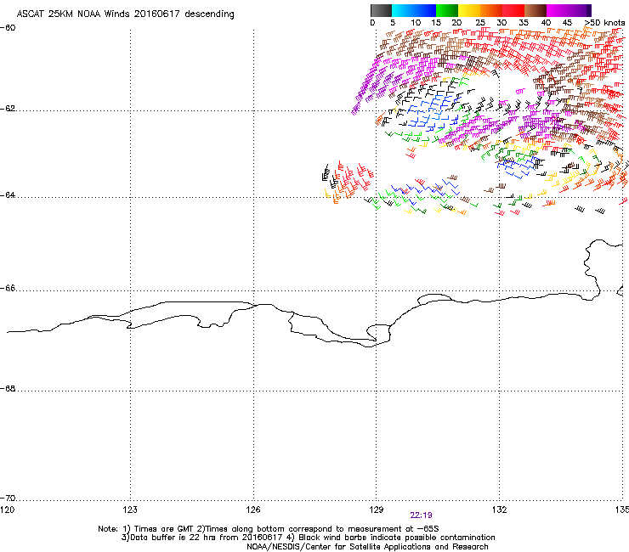Click the 132 longitude axis label
Viewport: 629px width, 552px height.
500,510
